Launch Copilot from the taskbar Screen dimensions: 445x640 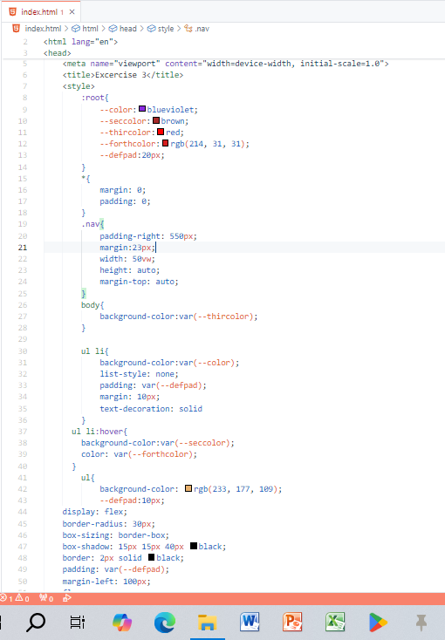122,622
